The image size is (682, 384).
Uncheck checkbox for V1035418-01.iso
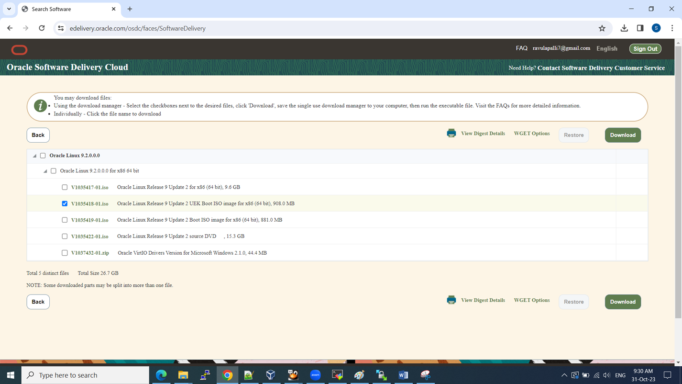tap(65, 203)
